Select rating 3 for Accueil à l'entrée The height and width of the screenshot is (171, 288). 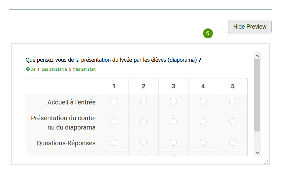tap(173, 101)
